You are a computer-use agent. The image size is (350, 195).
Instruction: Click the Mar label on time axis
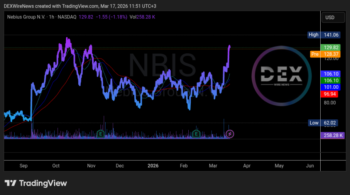[x=213, y=166]
